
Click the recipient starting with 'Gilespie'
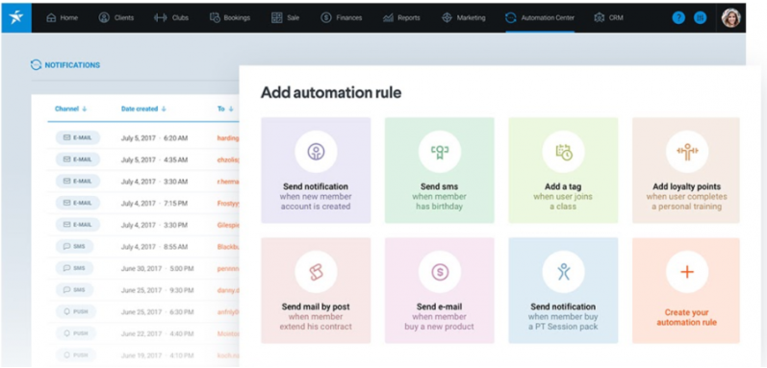pos(228,225)
